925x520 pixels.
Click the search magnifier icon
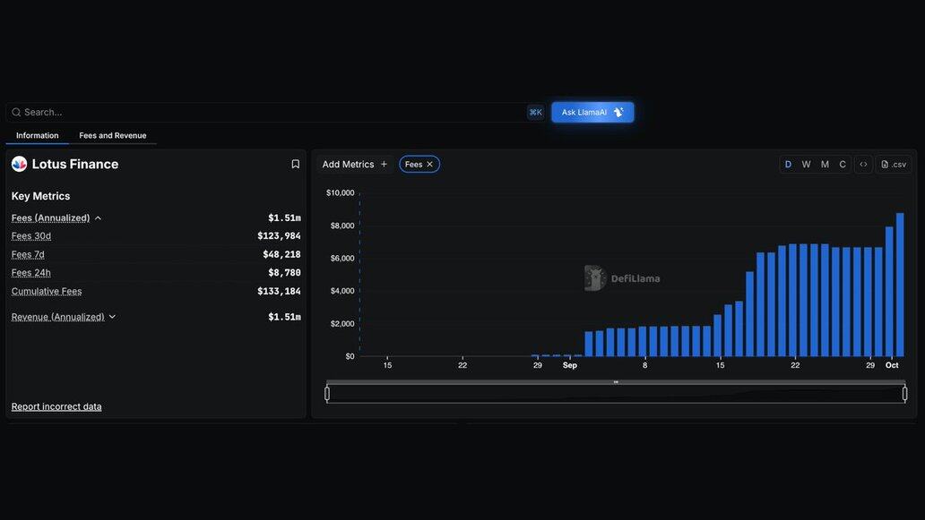16,113
